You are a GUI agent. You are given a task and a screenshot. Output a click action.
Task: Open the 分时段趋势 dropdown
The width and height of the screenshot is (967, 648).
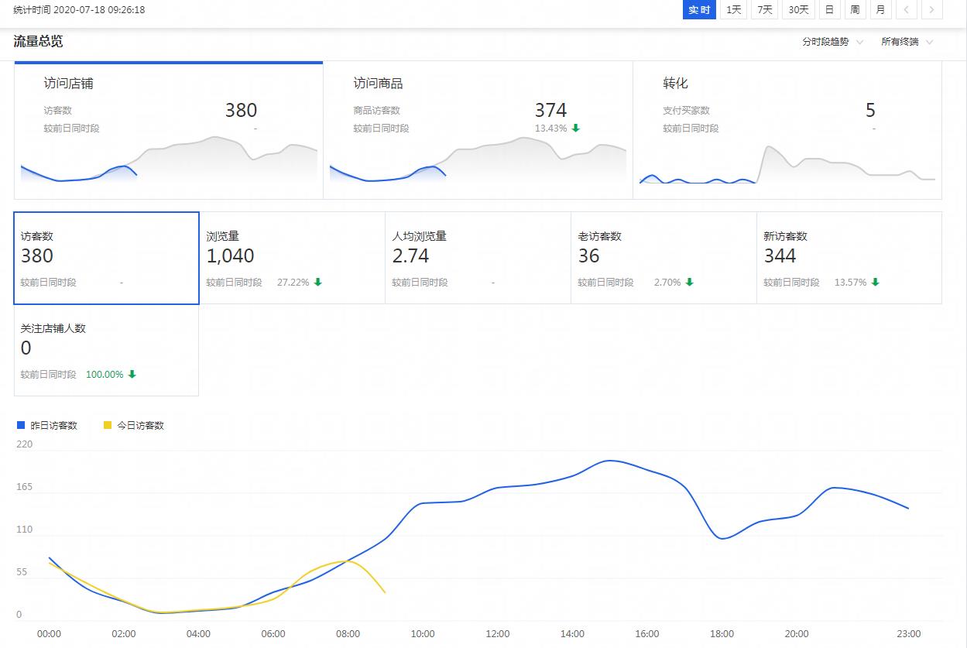pos(832,42)
